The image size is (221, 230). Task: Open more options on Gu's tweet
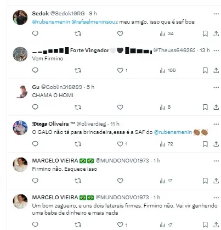click(216, 87)
